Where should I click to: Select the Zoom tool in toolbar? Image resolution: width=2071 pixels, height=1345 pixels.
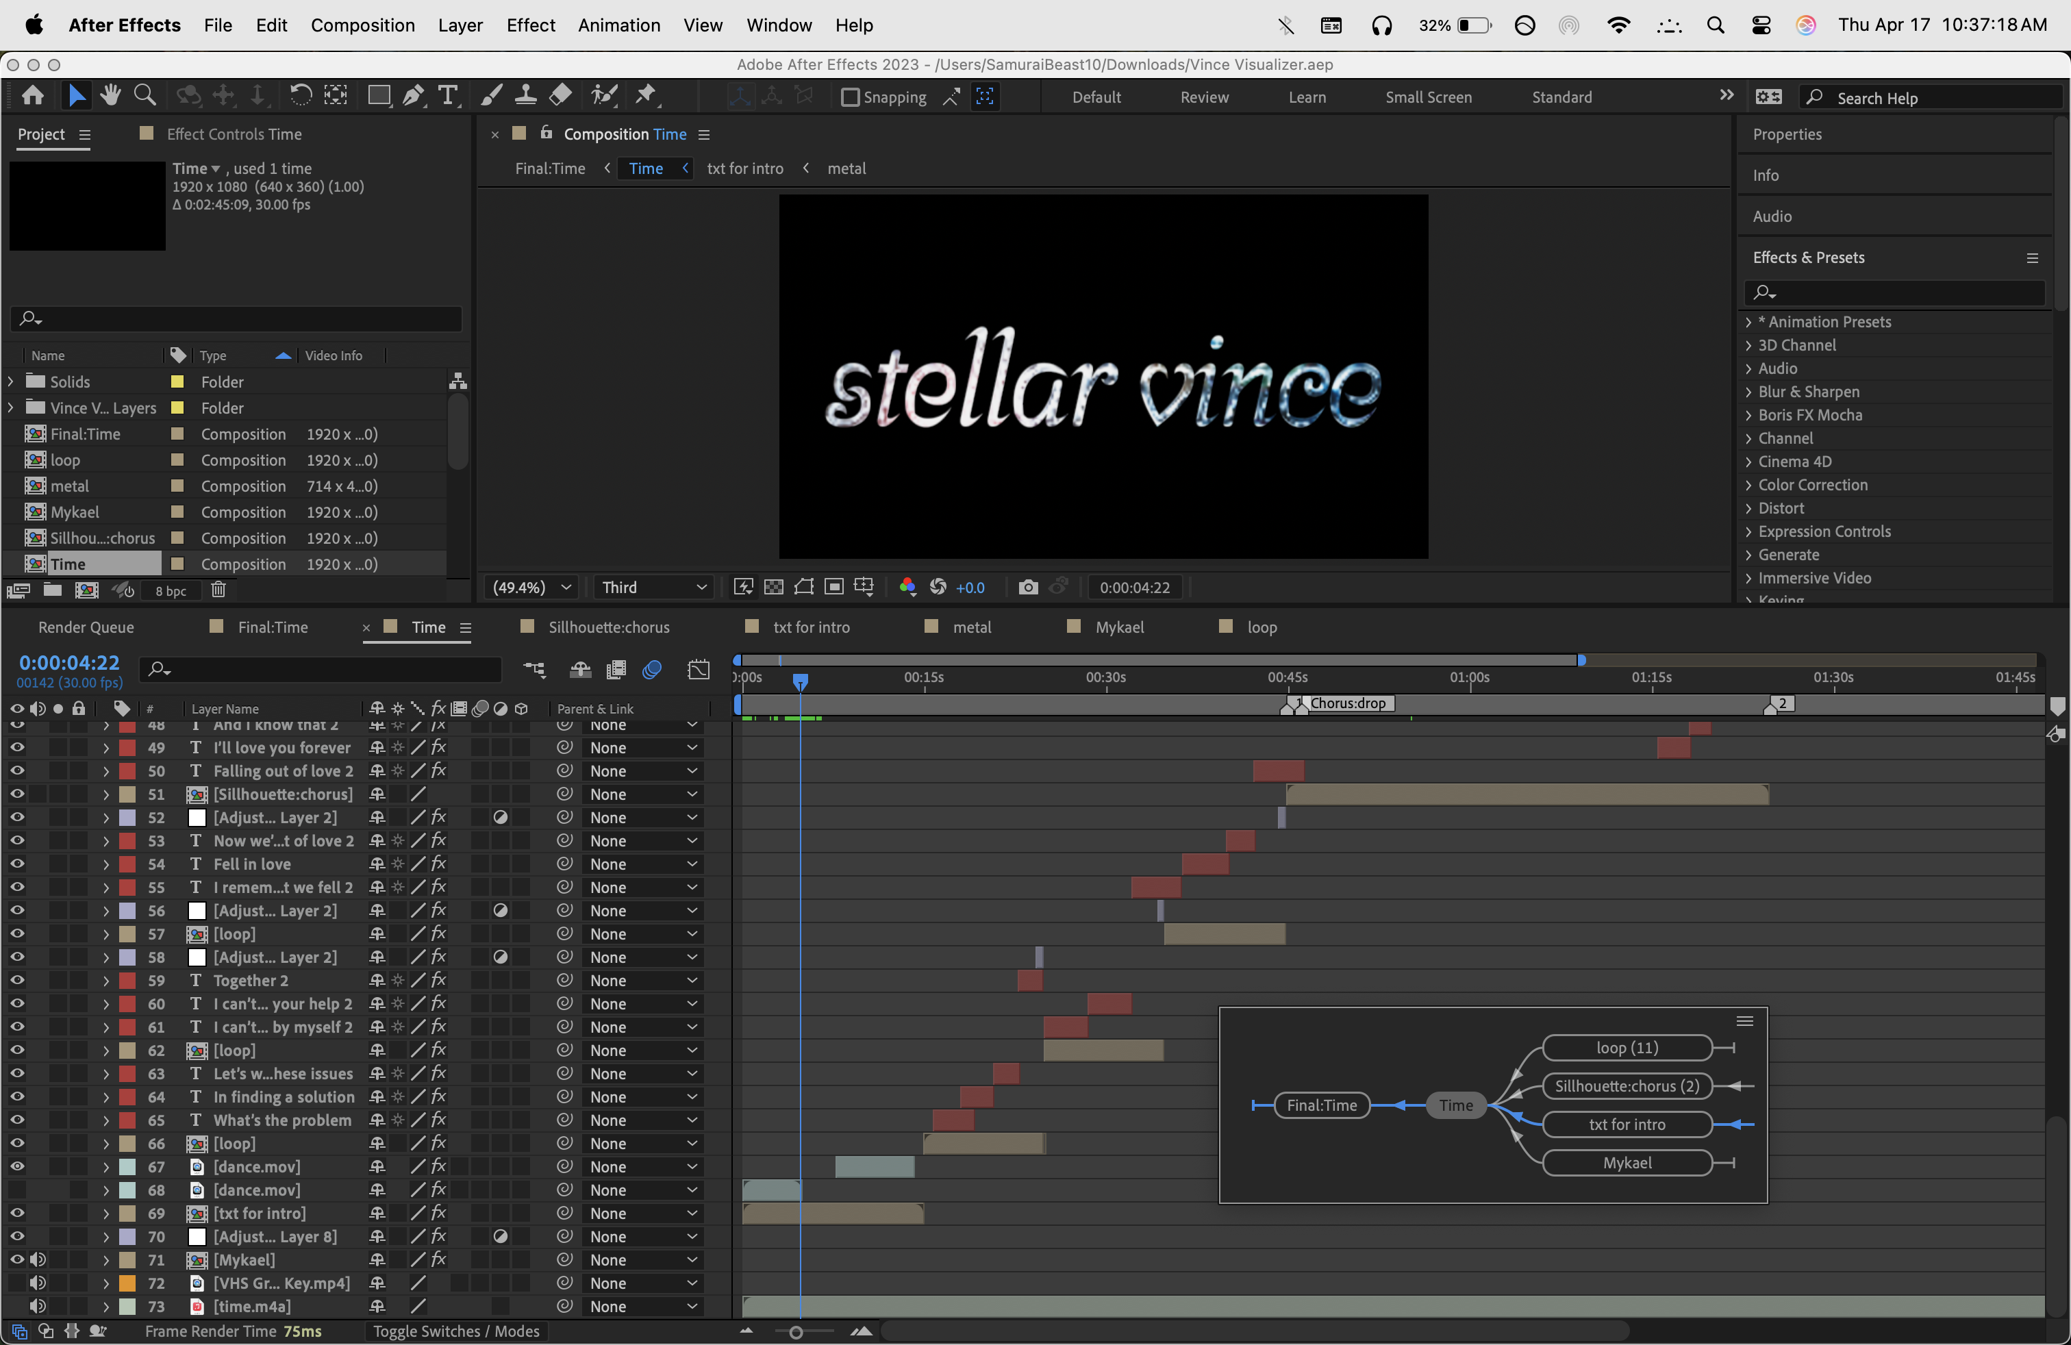(x=145, y=96)
